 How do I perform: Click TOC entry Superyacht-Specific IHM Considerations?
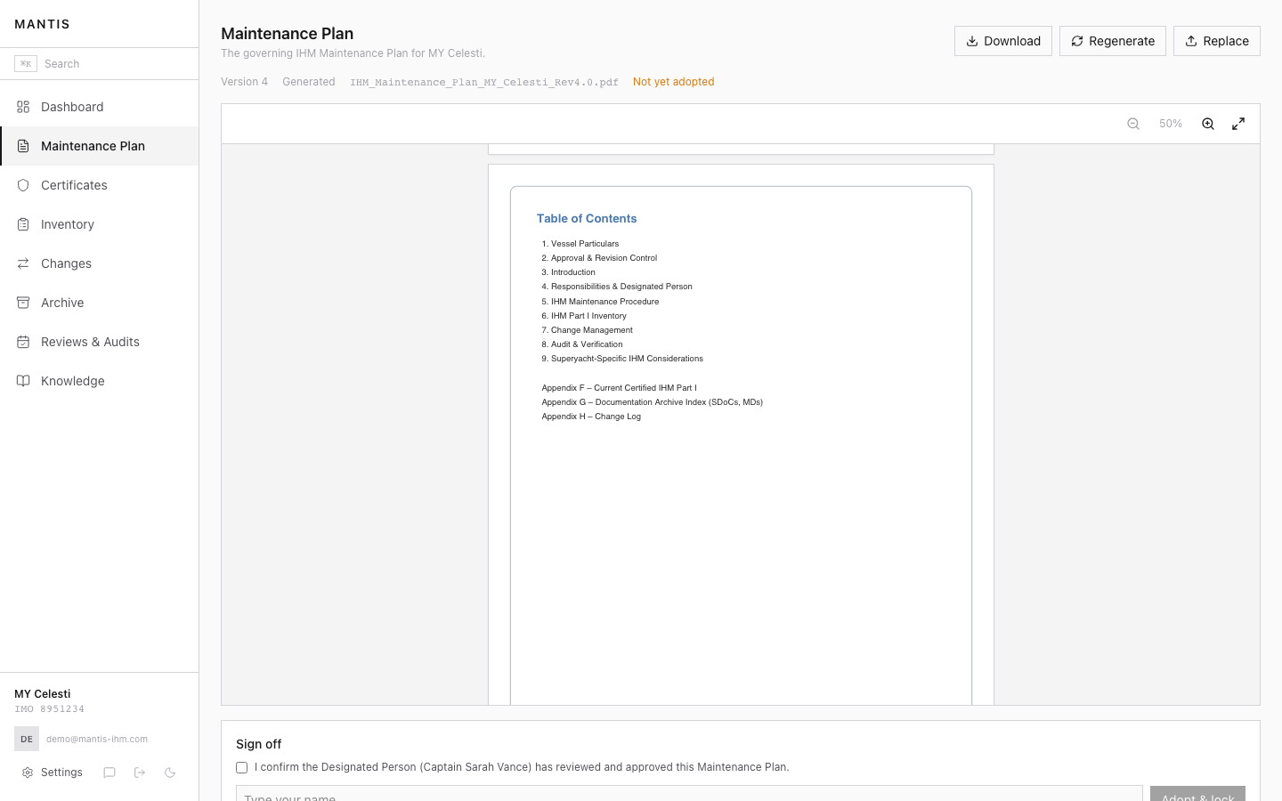click(x=622, y=359)
